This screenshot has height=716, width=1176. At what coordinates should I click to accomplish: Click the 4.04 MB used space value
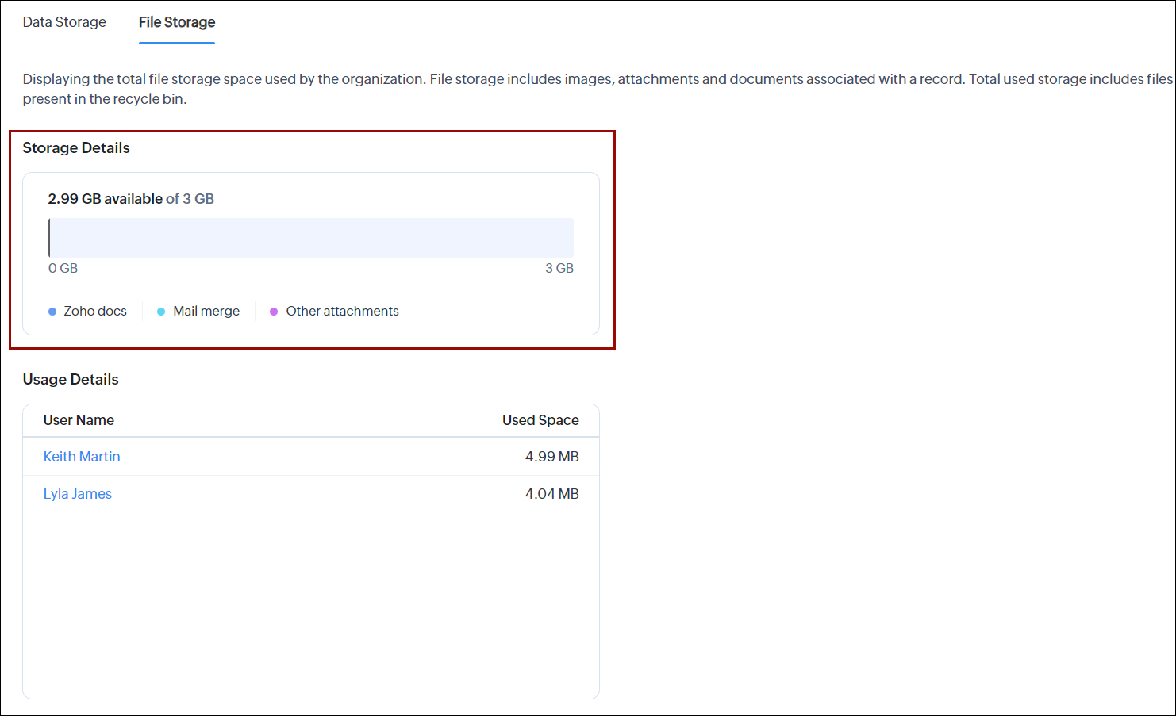click(x=551, y=494)
